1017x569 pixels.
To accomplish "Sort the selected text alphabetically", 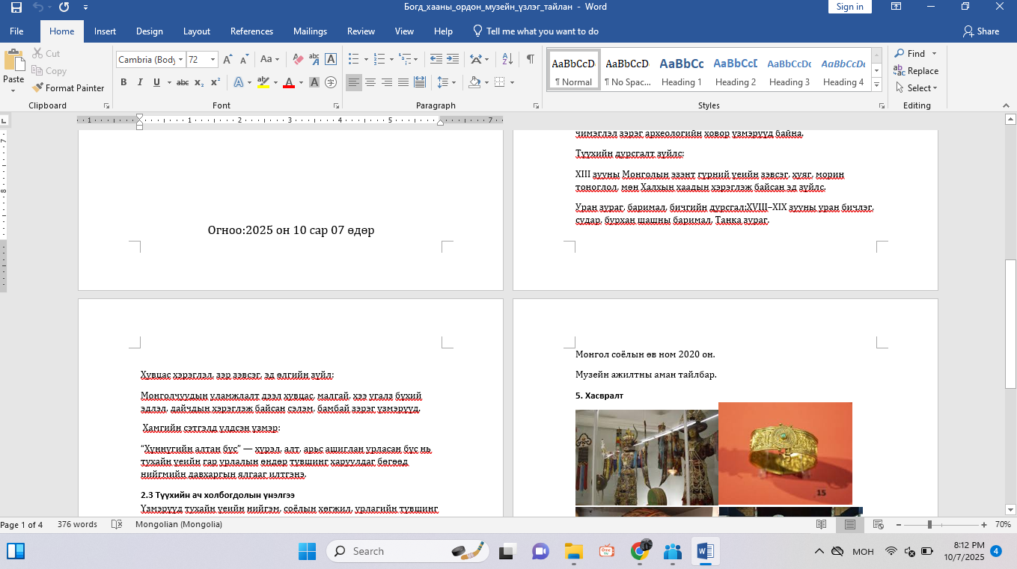I will pyautogui.click(x=507, y=59).
